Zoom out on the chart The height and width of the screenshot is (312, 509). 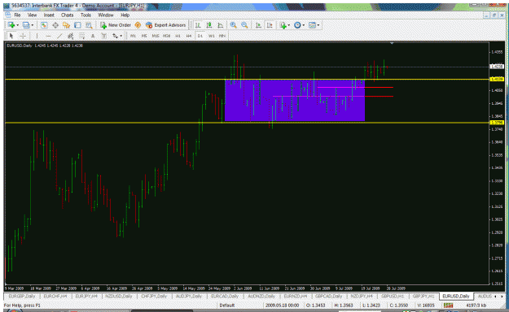click(244, 25)
